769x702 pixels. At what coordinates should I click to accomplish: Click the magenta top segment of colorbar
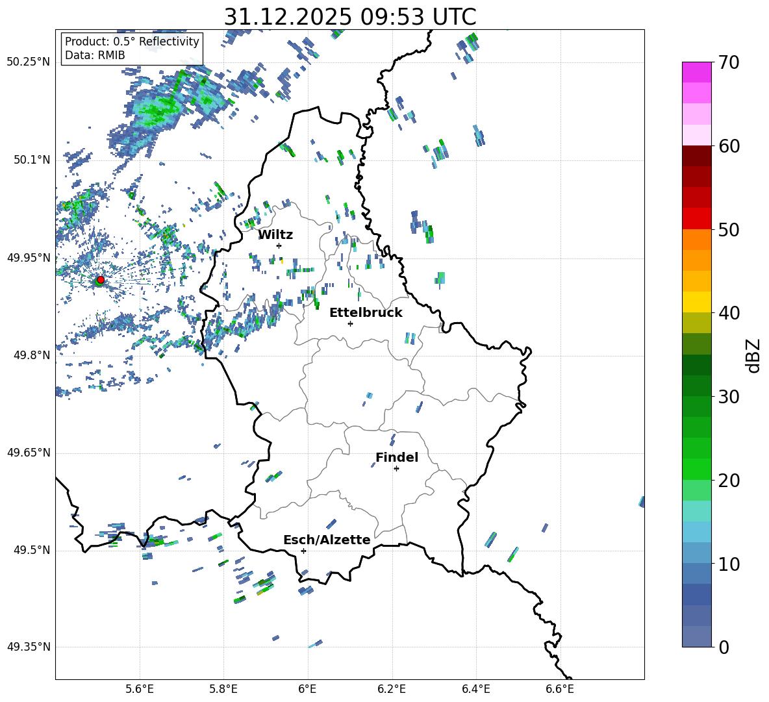(x=697, y=72)
